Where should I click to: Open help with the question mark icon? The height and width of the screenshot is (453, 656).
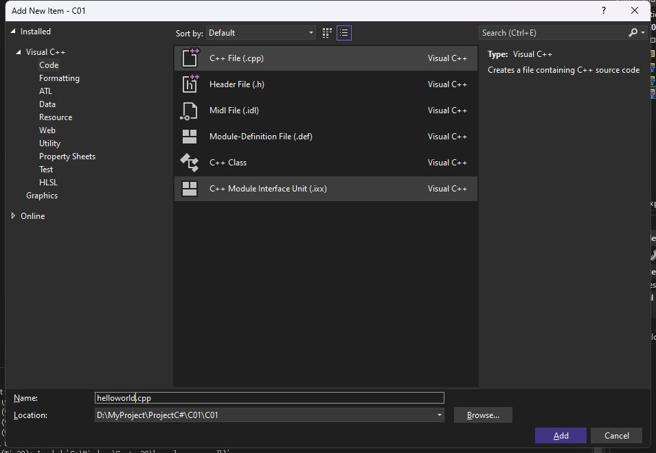pyautogui.click(x=604, y=10)
